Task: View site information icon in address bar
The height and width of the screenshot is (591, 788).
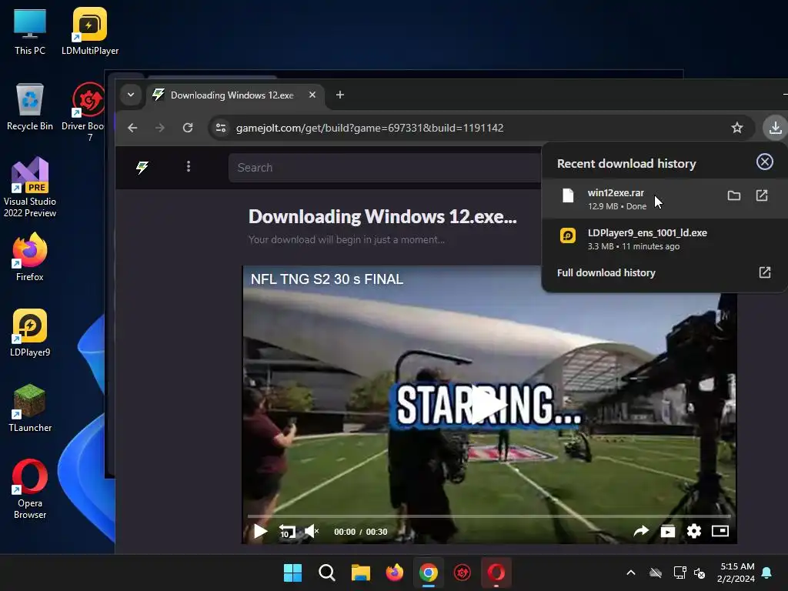Action: pos(221,128)
